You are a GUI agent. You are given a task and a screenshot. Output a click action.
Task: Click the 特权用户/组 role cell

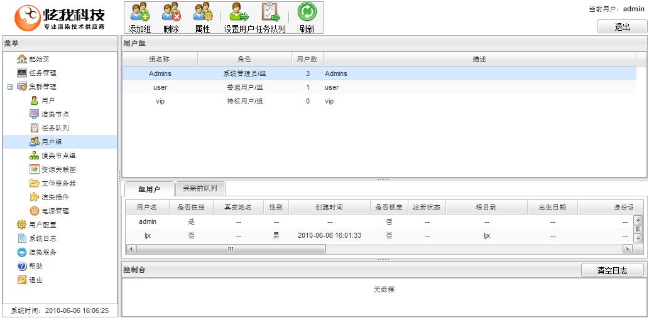244,101
